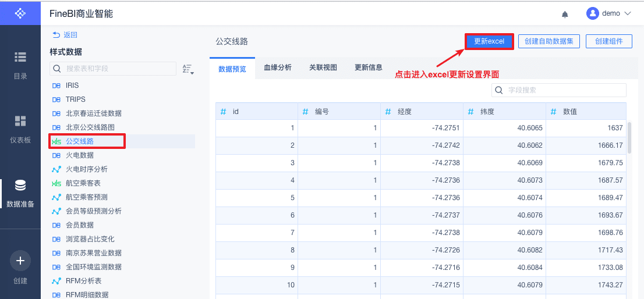Click the 创建组件 button
This screenshot has width=644, height=299.
coord(609,41)
